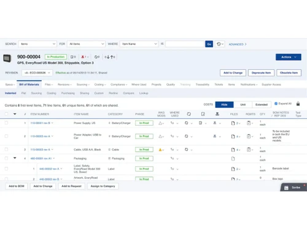Viewport: 307px width, 230px height.
Task: Open the files icon for Packaging row
Action: coord(233,159)
